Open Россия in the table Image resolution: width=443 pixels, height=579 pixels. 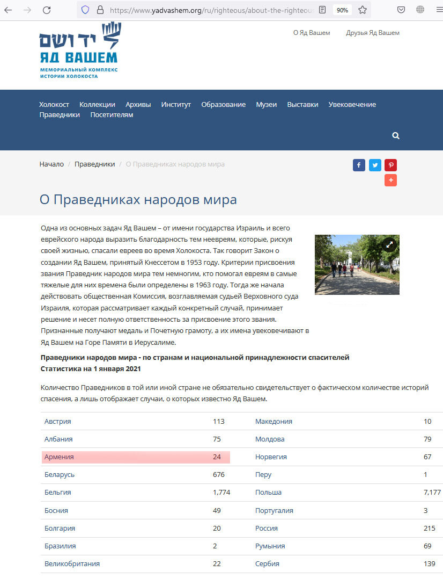tap(267, 528)
